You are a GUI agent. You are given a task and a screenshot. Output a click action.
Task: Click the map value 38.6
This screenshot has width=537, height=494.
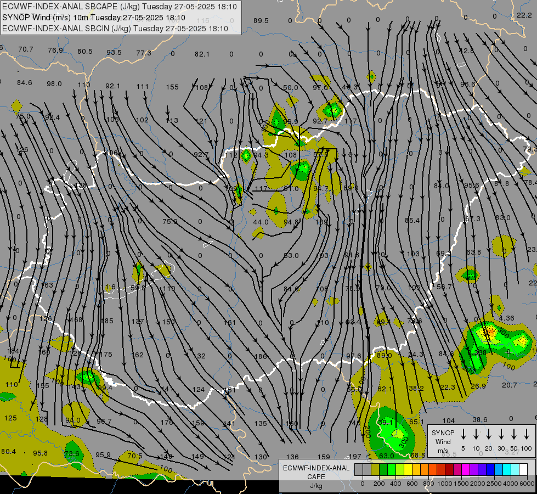[480, 419]
